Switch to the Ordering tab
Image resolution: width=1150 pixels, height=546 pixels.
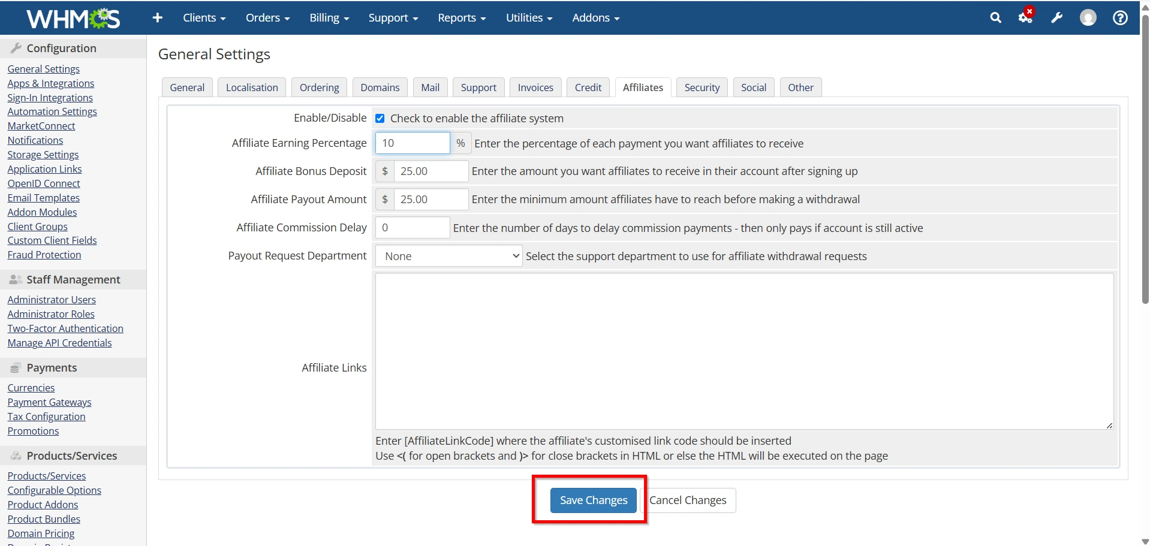(x=319, y=88)
